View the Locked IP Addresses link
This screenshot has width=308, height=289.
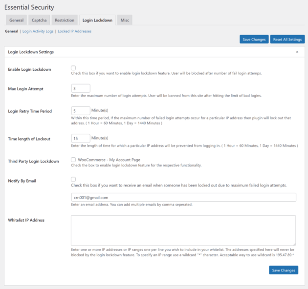[x=75, y=31]
